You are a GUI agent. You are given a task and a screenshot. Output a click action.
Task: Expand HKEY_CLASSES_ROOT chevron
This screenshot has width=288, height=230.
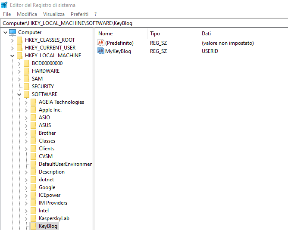13,40
